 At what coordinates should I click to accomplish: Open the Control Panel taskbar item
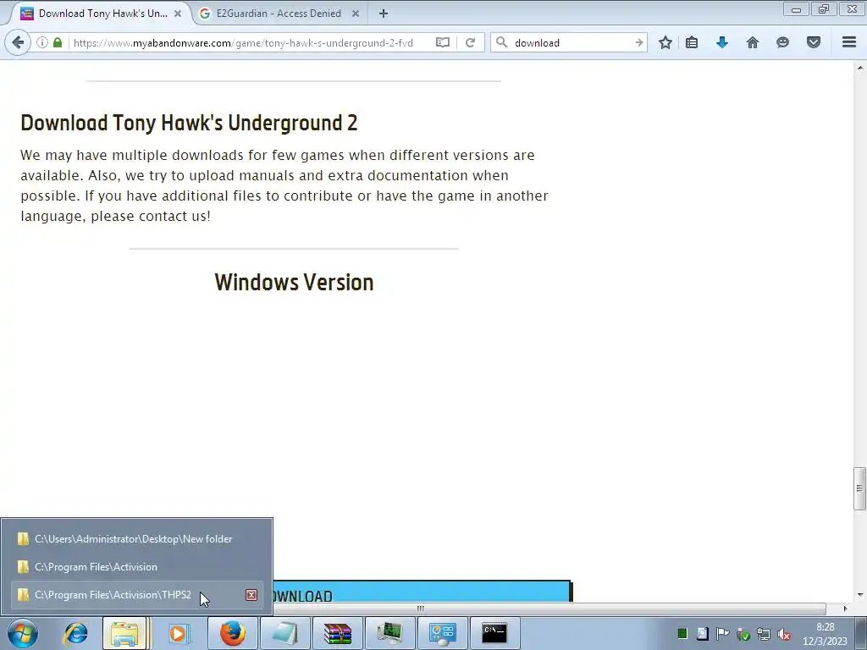point(442,633)
